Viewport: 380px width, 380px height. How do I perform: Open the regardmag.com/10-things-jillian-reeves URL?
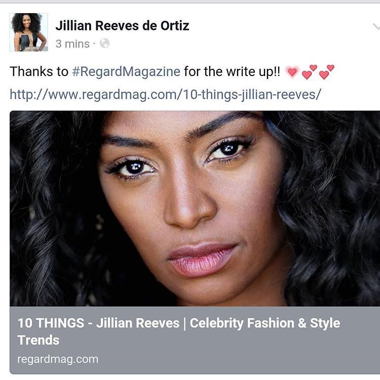166,94
